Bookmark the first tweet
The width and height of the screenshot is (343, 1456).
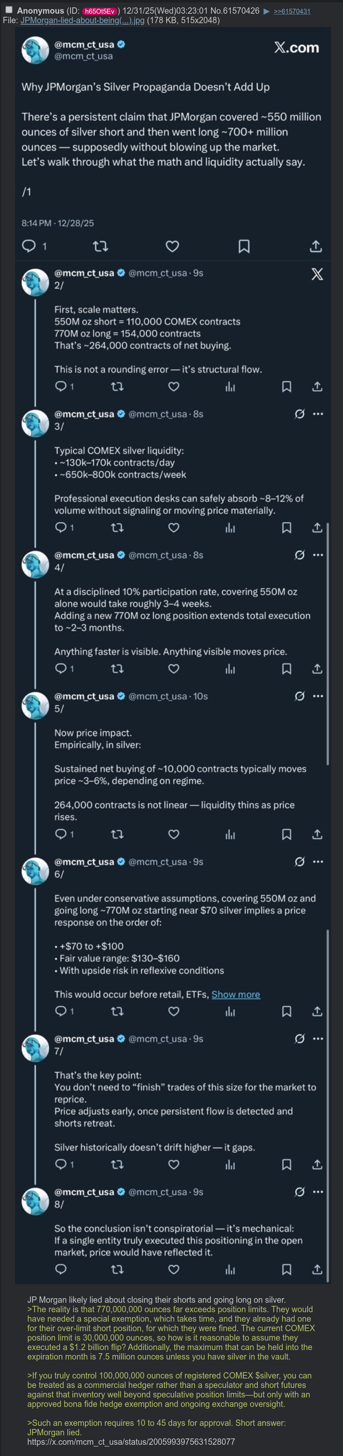[x=244, y=246]
